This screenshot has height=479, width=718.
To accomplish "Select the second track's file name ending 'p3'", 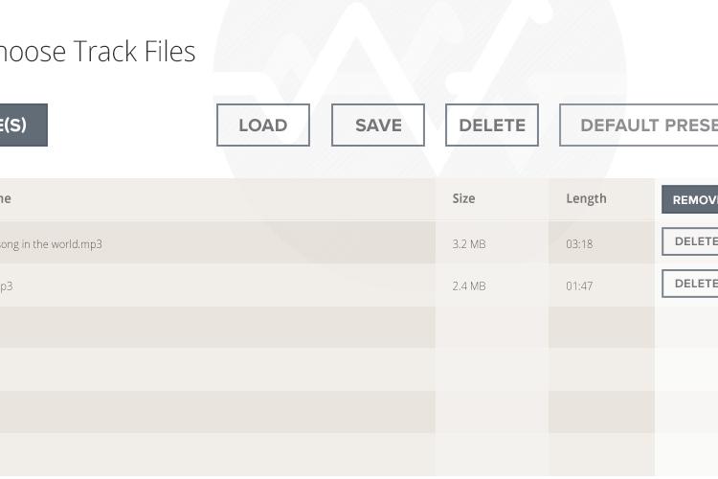I will click(7, 286).
